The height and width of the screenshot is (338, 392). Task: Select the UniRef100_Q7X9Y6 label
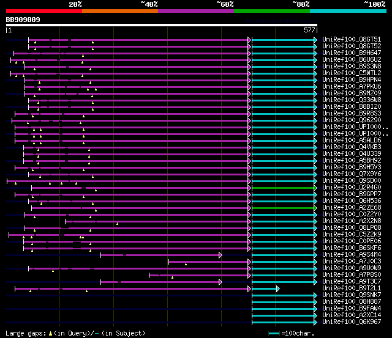(352, 174)
